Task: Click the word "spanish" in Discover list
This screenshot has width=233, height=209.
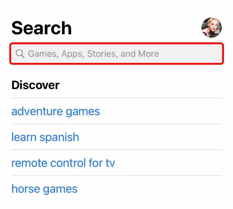Action: pyautogui.click(x=59, y=137)
